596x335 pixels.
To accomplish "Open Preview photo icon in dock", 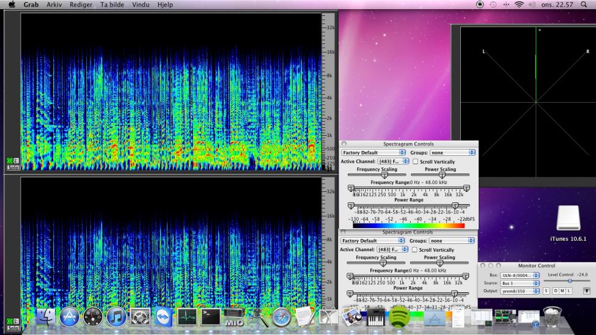I will (x=352, y=317).
